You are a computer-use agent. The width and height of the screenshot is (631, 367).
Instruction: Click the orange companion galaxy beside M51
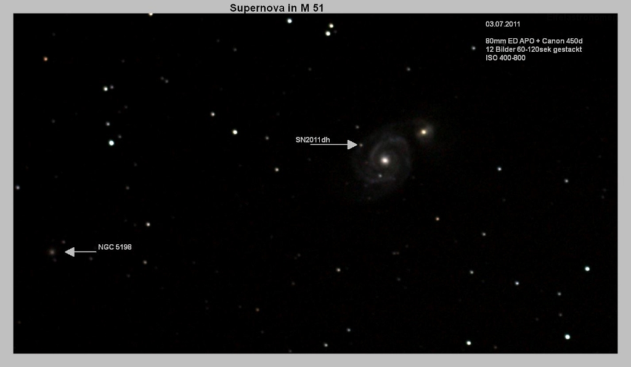coord(423,131)
